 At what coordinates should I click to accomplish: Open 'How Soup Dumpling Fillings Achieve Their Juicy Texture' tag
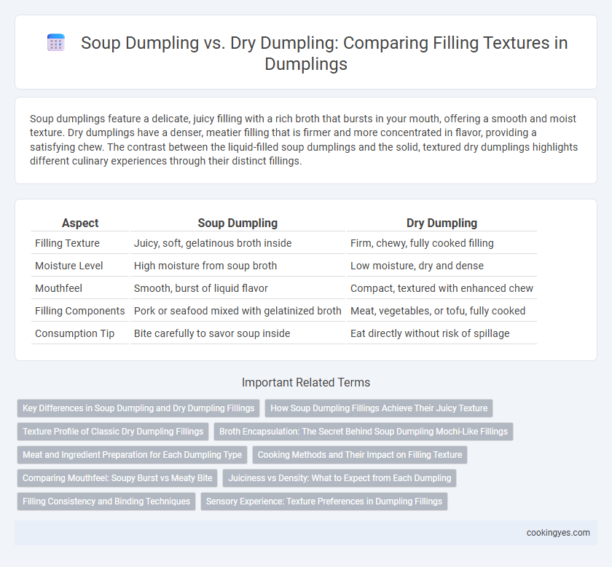coord(379,408)
